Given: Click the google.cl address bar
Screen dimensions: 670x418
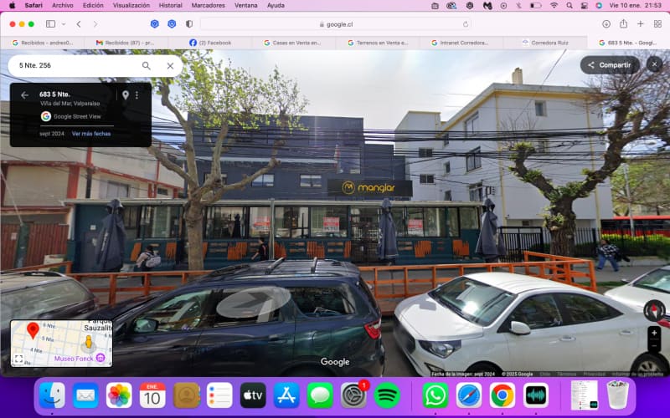Looking at the screenshot, I should point(336,24).
